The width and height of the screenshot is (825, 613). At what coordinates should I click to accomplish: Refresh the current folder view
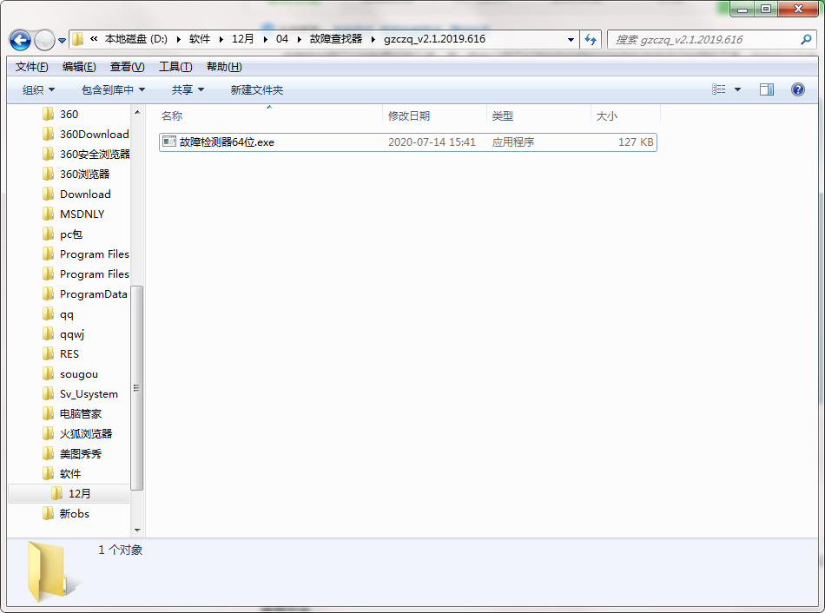(591, 39)
